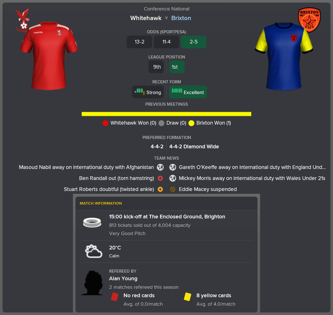The height and width of the screenshot is (315, 333).
Task: Click referee Alan Young's name
Action: tap(123, 279)
